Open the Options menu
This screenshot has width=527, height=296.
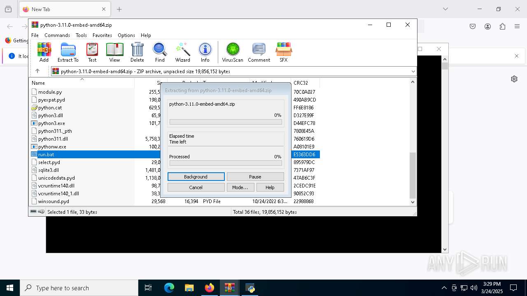click(x=126, y=35)
